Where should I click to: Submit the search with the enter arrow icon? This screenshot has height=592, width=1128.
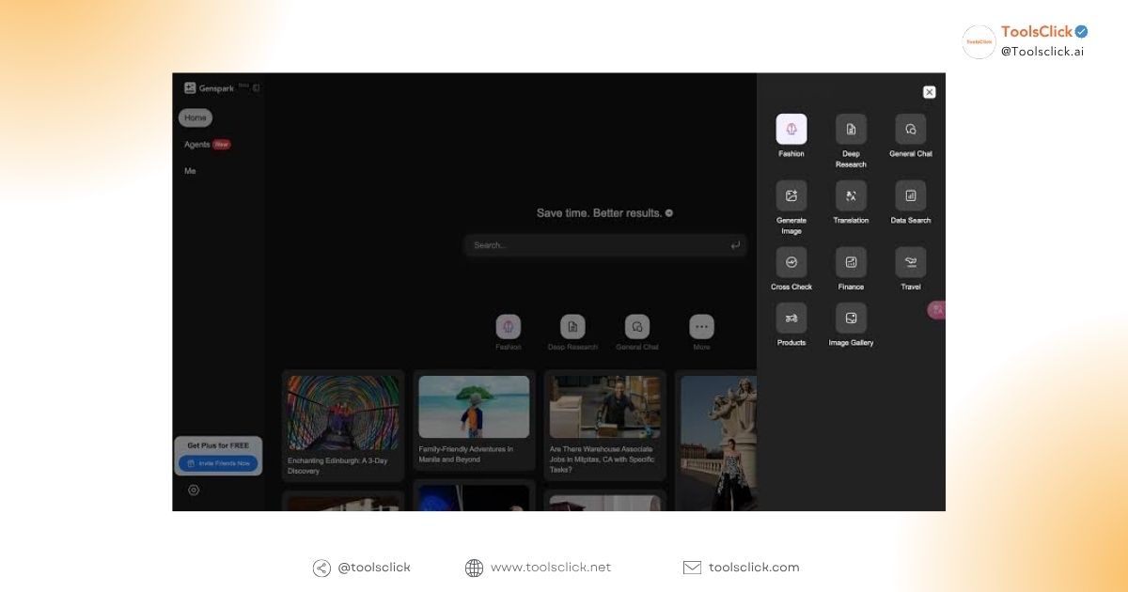735,245
